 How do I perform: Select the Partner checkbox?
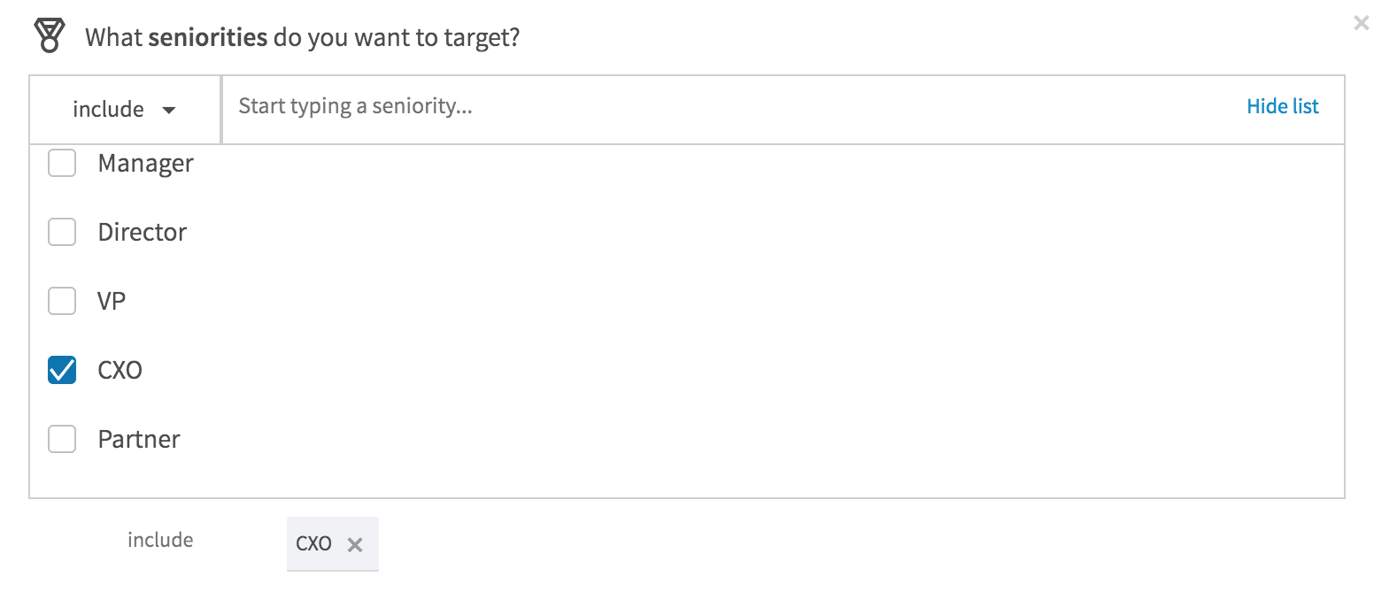[x=62, y=439]
